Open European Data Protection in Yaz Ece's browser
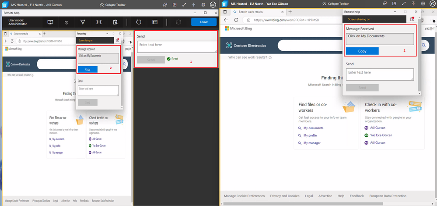This screenshot has height=206, width=437. [388, 196]
